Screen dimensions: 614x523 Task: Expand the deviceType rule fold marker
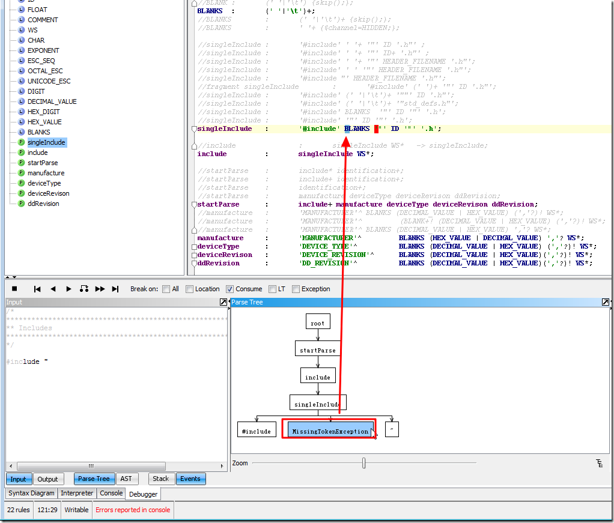click(x=194, y=247)
